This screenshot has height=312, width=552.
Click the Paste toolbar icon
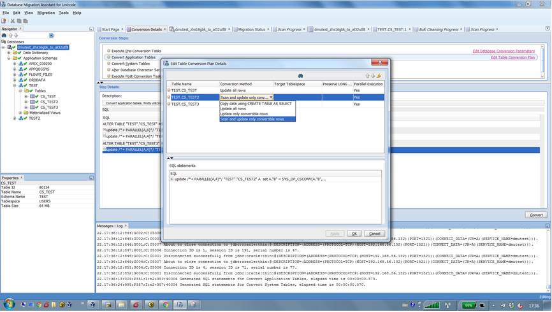(25, 21)
